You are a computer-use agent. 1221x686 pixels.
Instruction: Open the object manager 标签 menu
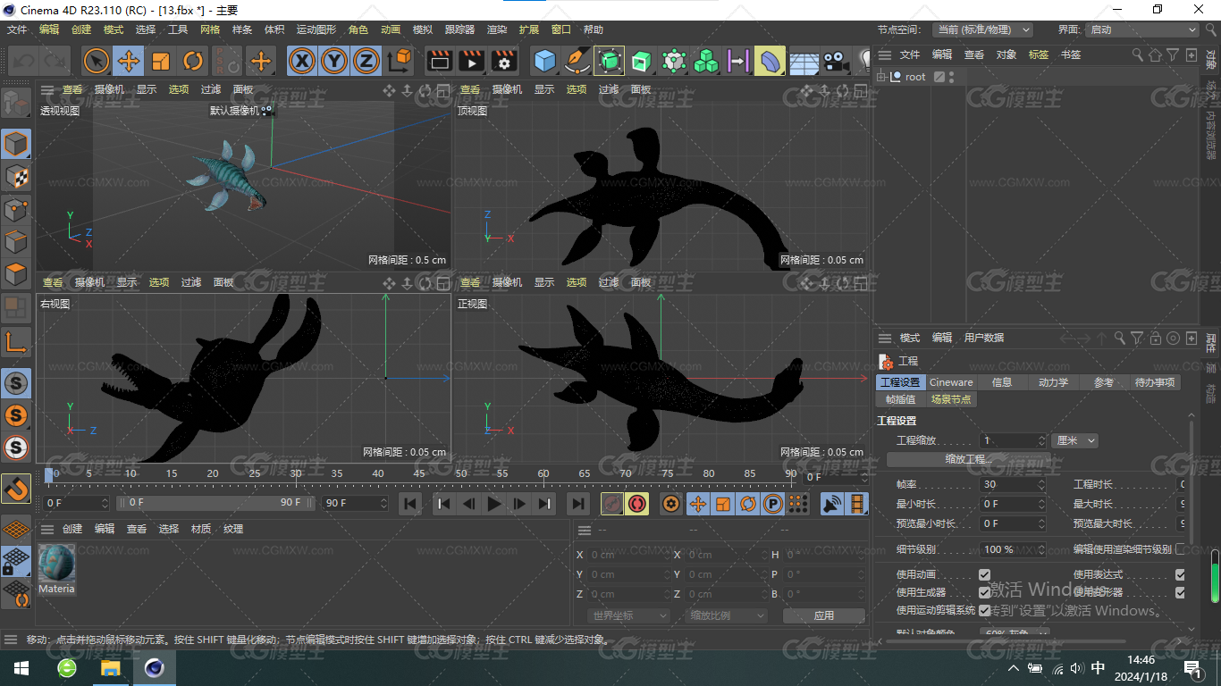(1039, 54)
